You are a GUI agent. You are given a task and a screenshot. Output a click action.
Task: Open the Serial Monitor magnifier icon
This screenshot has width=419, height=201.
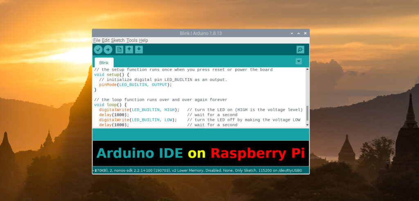[300, 50]
